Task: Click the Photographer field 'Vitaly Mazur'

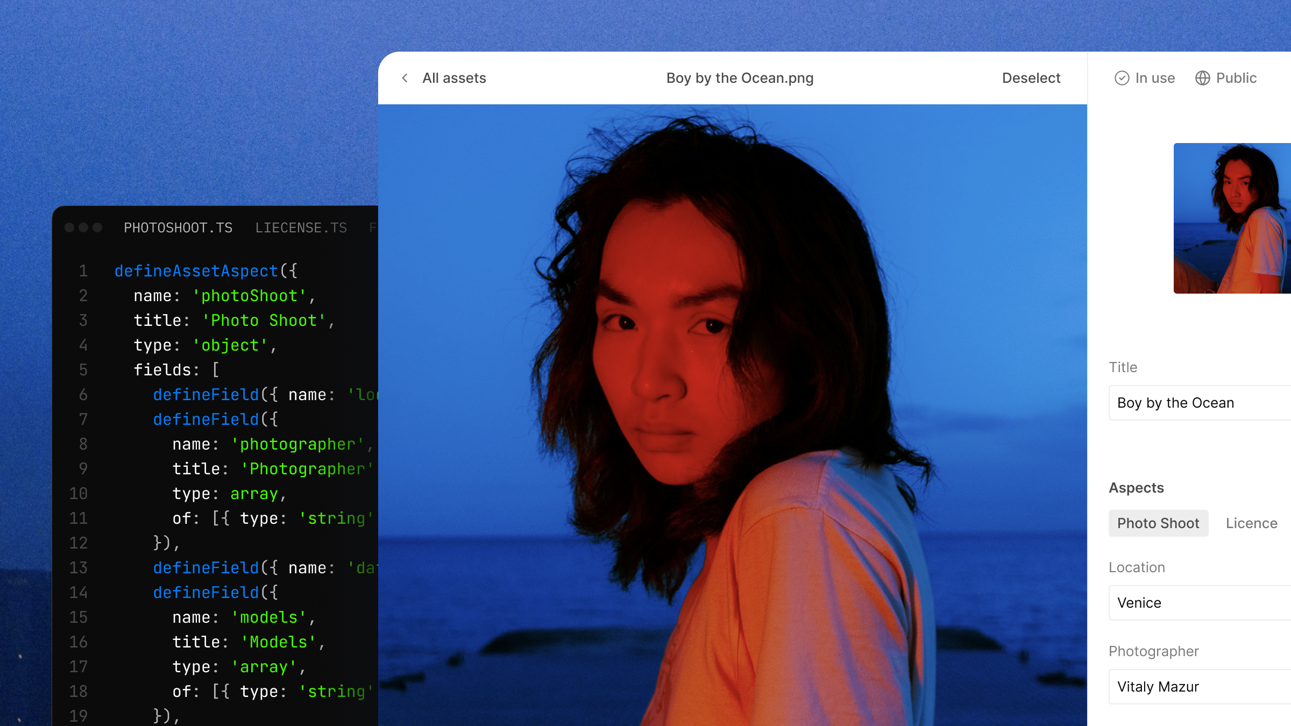Action: click(1200, 687)
